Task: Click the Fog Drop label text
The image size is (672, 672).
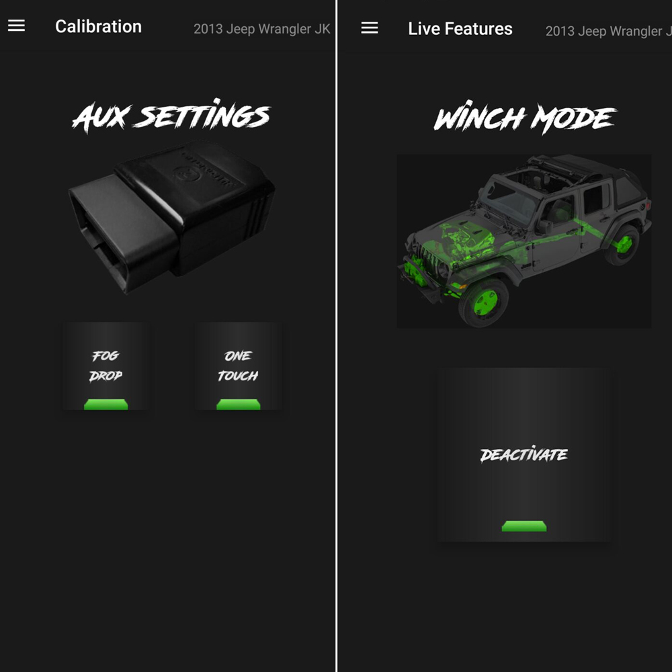Action: point(106,366)
